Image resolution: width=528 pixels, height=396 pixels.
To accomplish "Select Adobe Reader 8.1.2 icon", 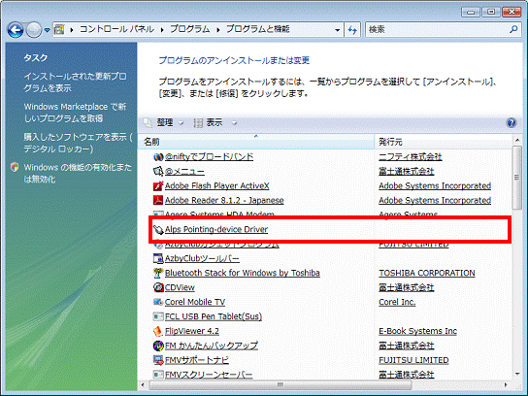I will (158, 200).
